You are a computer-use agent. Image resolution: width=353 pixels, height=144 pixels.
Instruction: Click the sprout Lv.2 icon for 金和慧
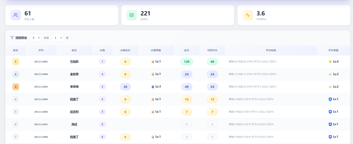[x=330, y=74]
